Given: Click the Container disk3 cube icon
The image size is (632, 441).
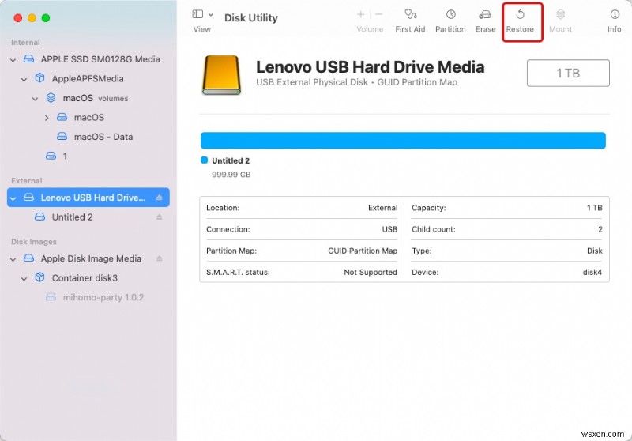Looking at the screenshot, I should [x=39, y=277].
